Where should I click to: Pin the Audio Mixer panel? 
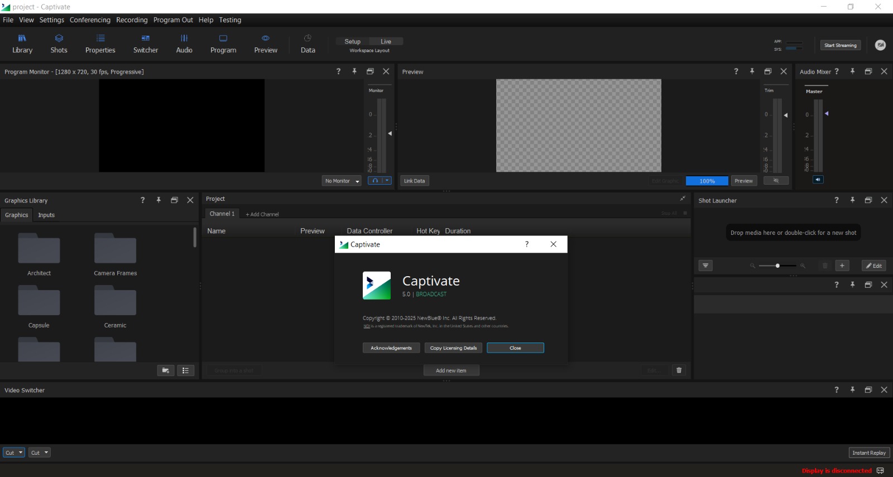(852, 71)
